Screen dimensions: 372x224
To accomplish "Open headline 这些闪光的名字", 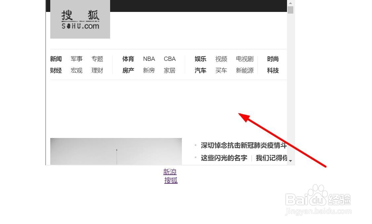I will [x=224, y=158].
